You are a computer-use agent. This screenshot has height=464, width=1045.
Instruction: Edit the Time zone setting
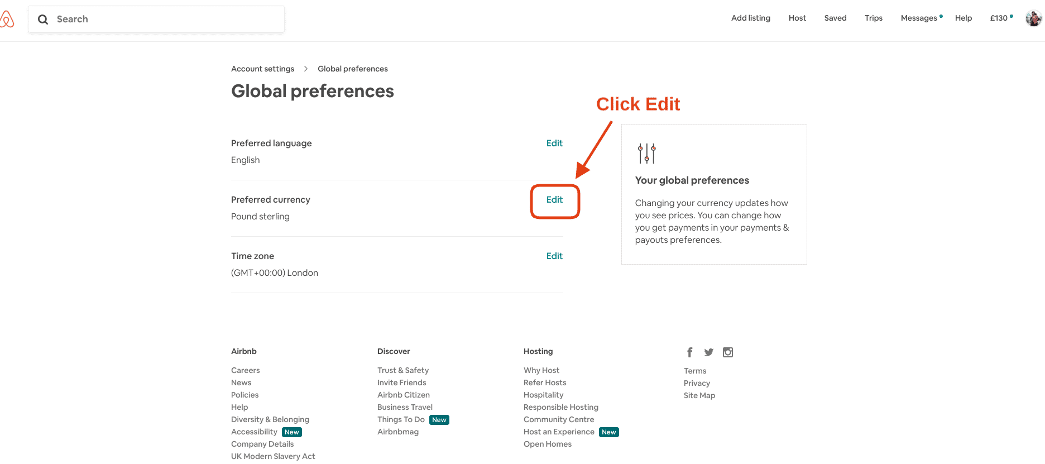tap(554, 256)
